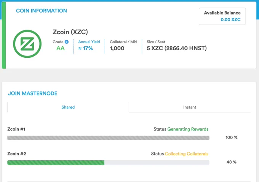
Task: Open the Grade info tooltip icon
Action: [67, 42]
